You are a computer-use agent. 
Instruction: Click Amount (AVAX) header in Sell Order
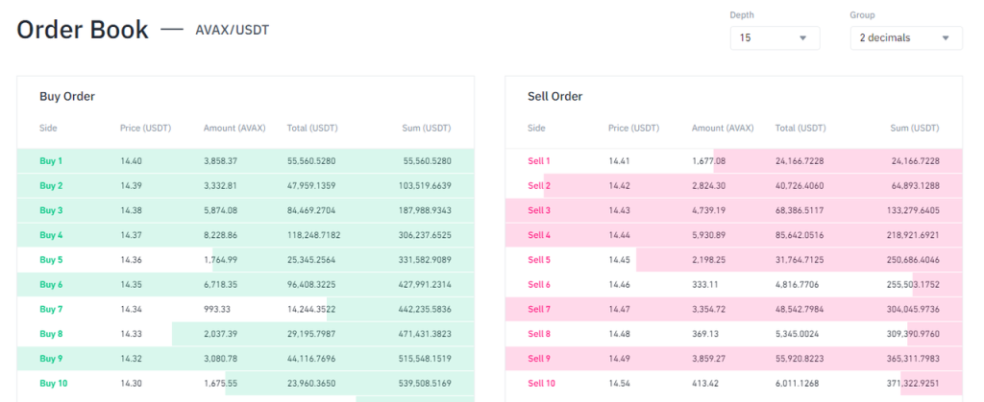tap(723, 128)
